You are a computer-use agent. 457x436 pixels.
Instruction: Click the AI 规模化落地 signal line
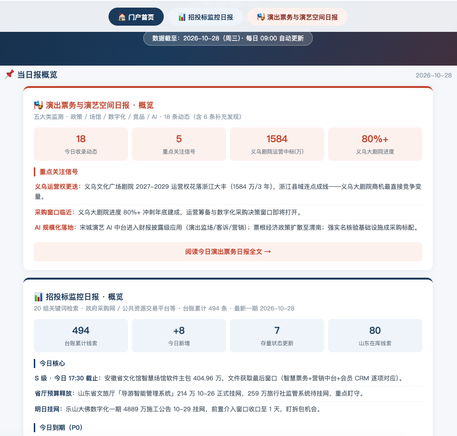[x=228, y=228]
